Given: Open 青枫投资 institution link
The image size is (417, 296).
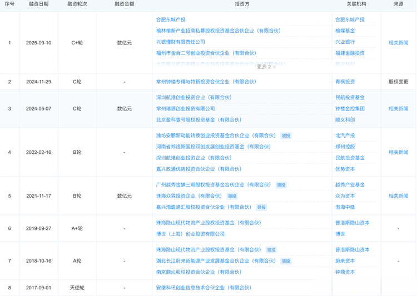Looking at the screenshot, I should pos(345,82).
